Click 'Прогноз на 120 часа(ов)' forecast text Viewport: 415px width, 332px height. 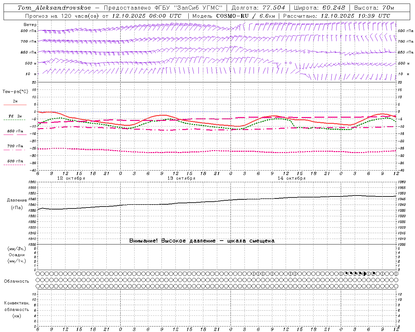coord(62,16)
